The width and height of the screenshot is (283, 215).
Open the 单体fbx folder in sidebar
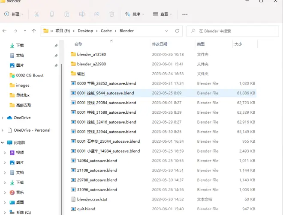(x=23, y=95)
